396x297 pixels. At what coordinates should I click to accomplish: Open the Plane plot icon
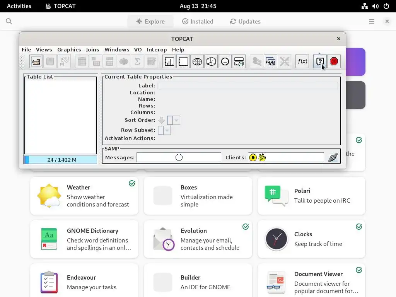point(183,61)
